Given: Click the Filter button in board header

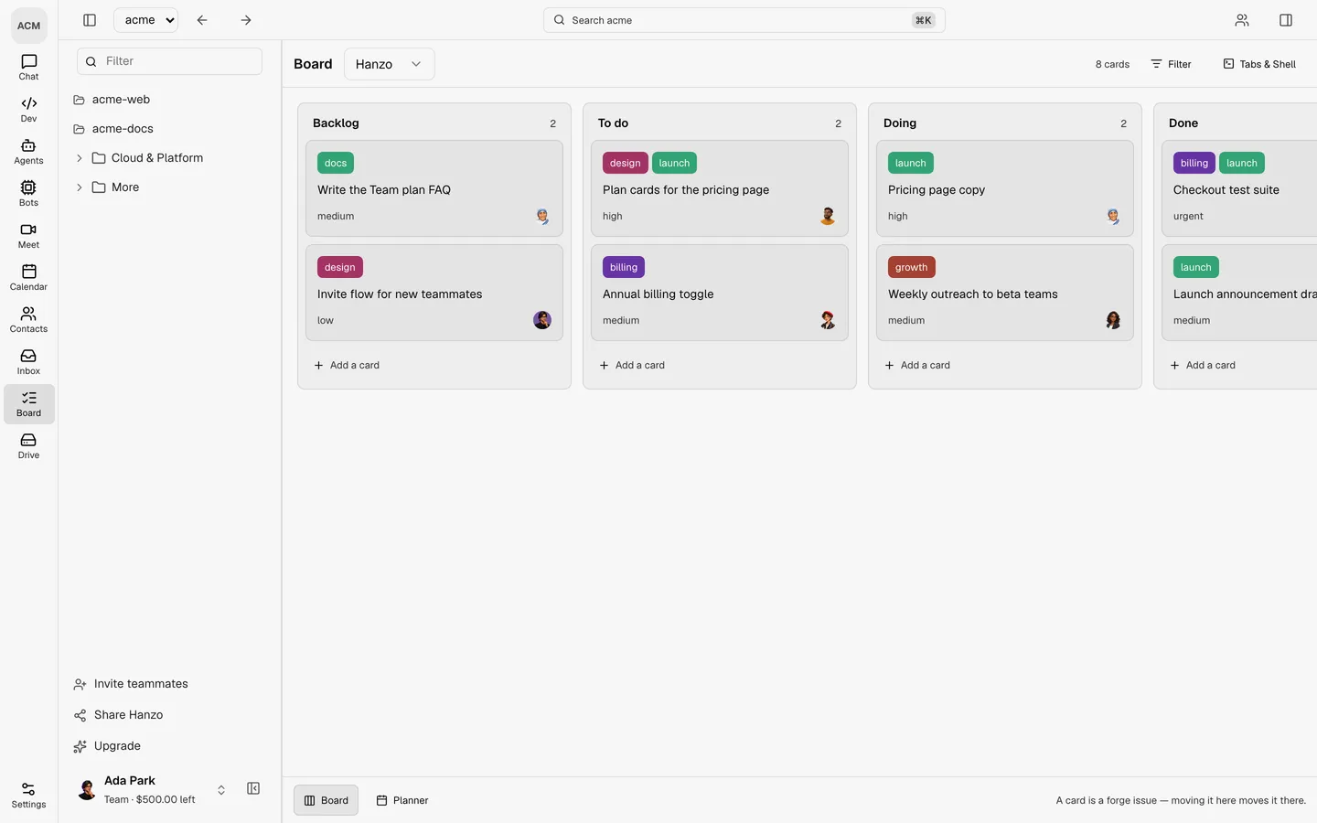Looking at the screenshot, I should [1171, 64].
